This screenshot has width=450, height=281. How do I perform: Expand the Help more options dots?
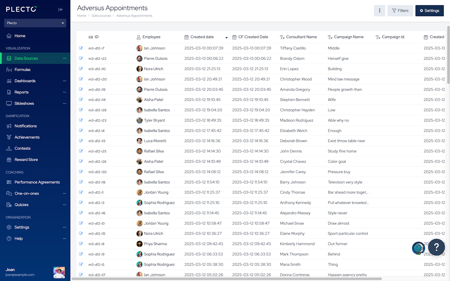pos(64,238)
